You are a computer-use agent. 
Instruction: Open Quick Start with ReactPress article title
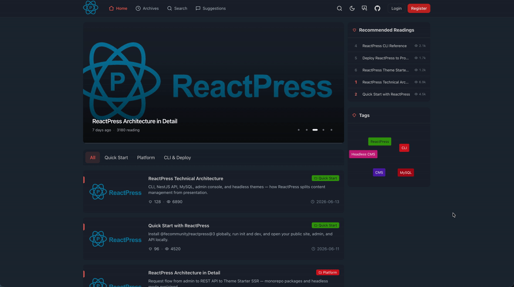(179, 226)
